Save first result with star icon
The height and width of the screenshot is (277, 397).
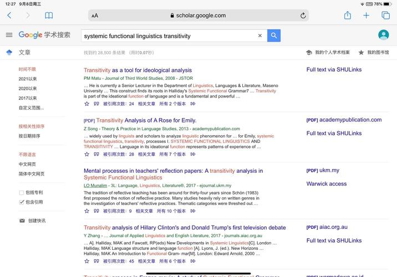tap(86, 104)
